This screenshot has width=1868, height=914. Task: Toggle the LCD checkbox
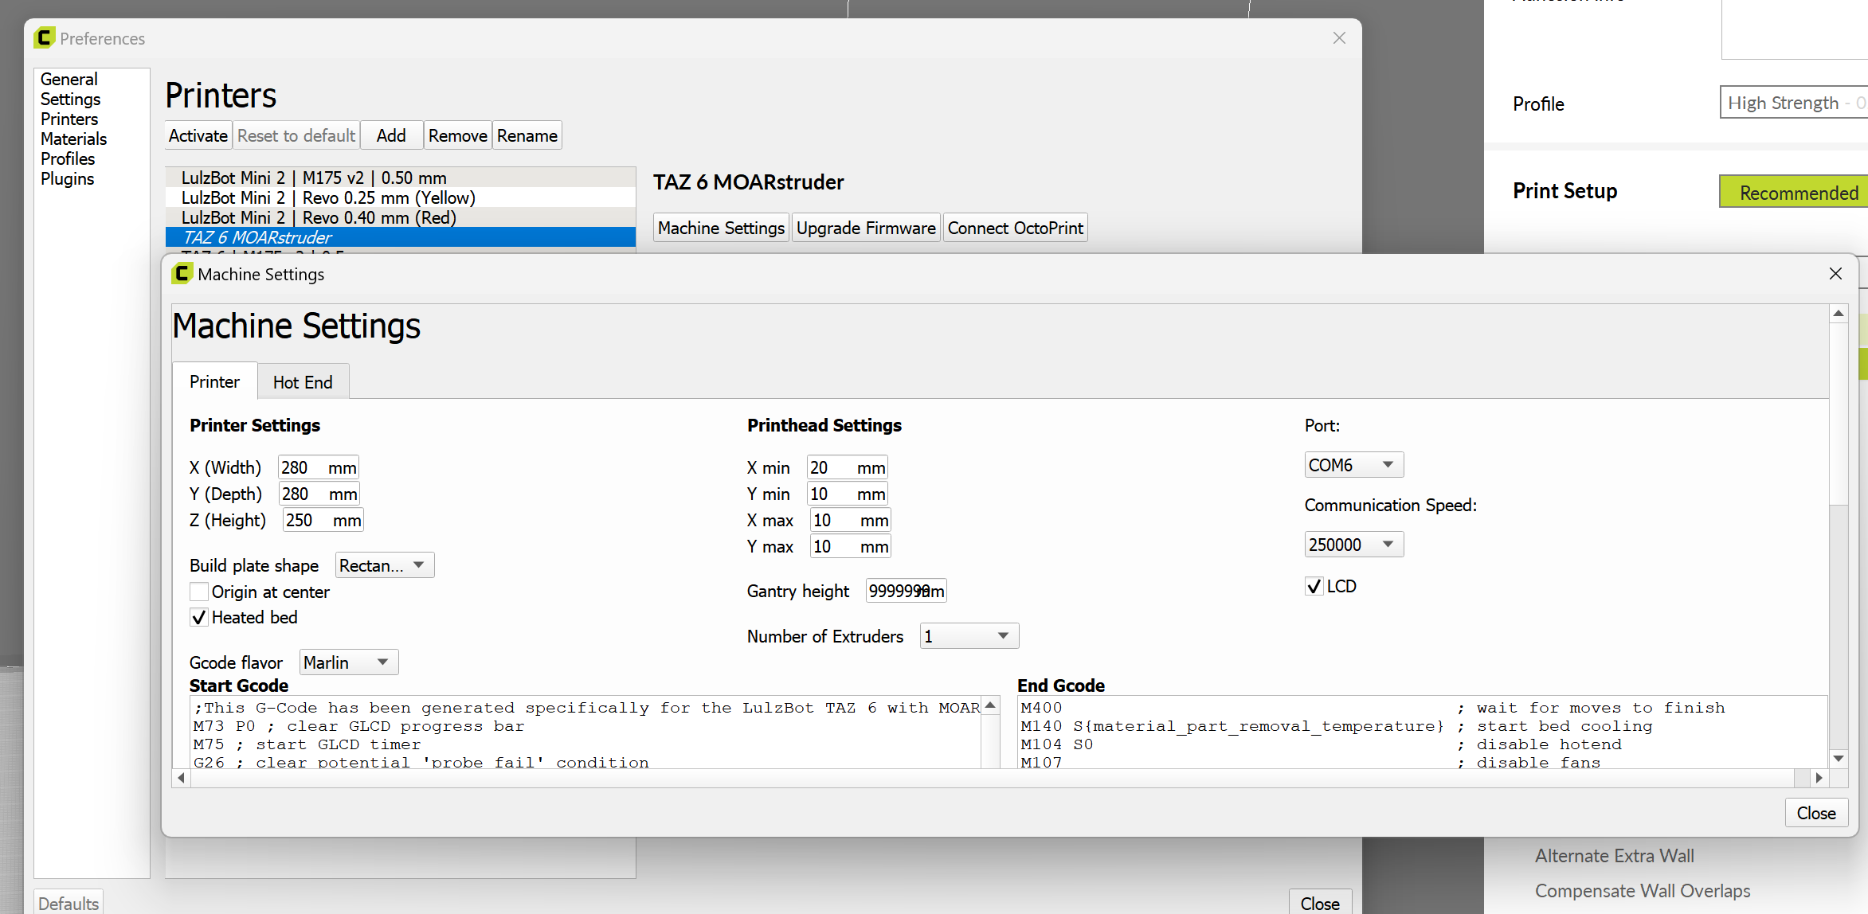(x=1314, y=586)
